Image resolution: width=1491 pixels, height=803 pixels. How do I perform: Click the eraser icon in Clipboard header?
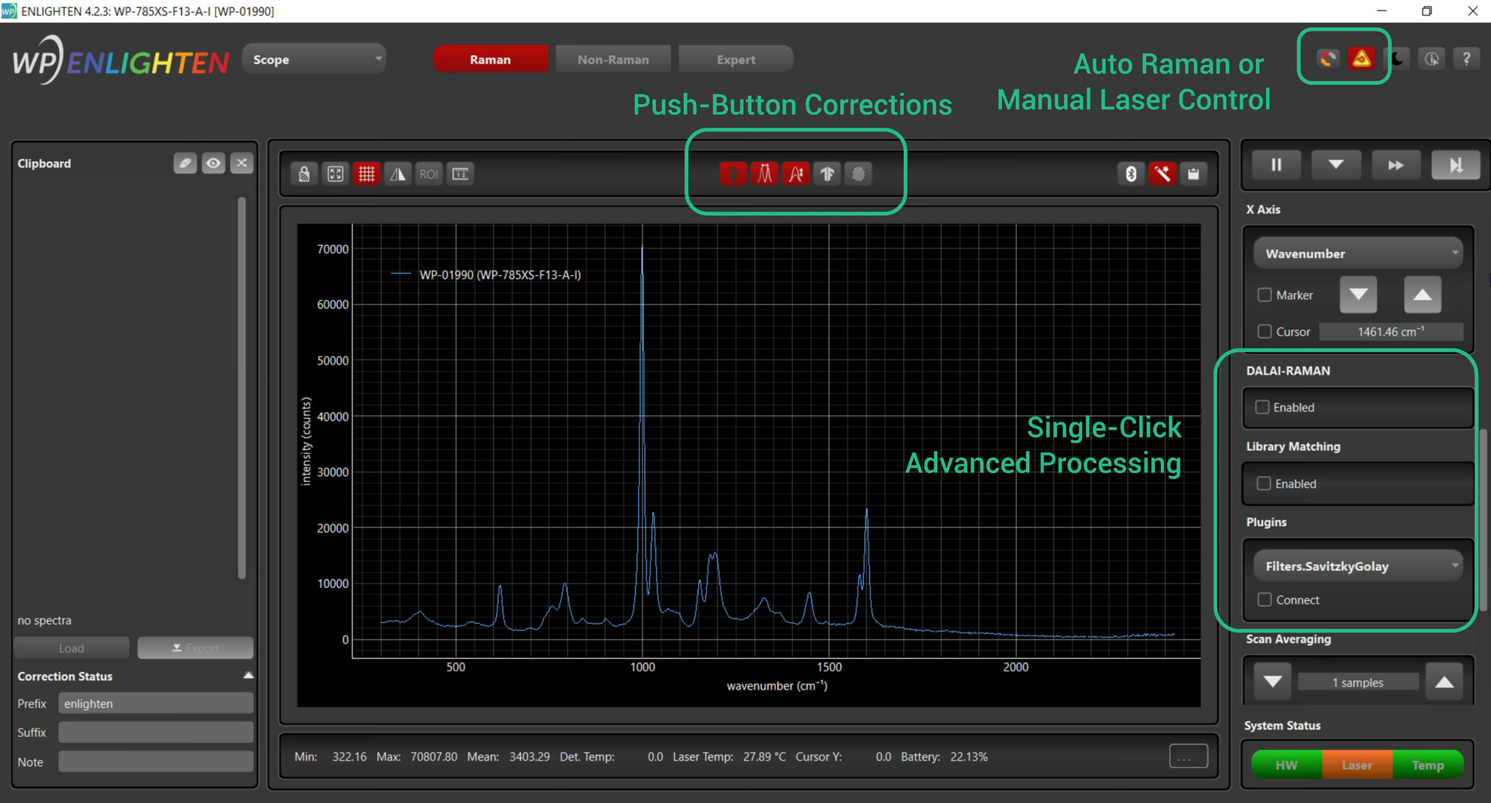185,163
